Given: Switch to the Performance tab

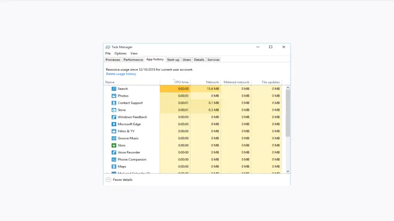Looking at the screenshot, I should coord(133,60).
